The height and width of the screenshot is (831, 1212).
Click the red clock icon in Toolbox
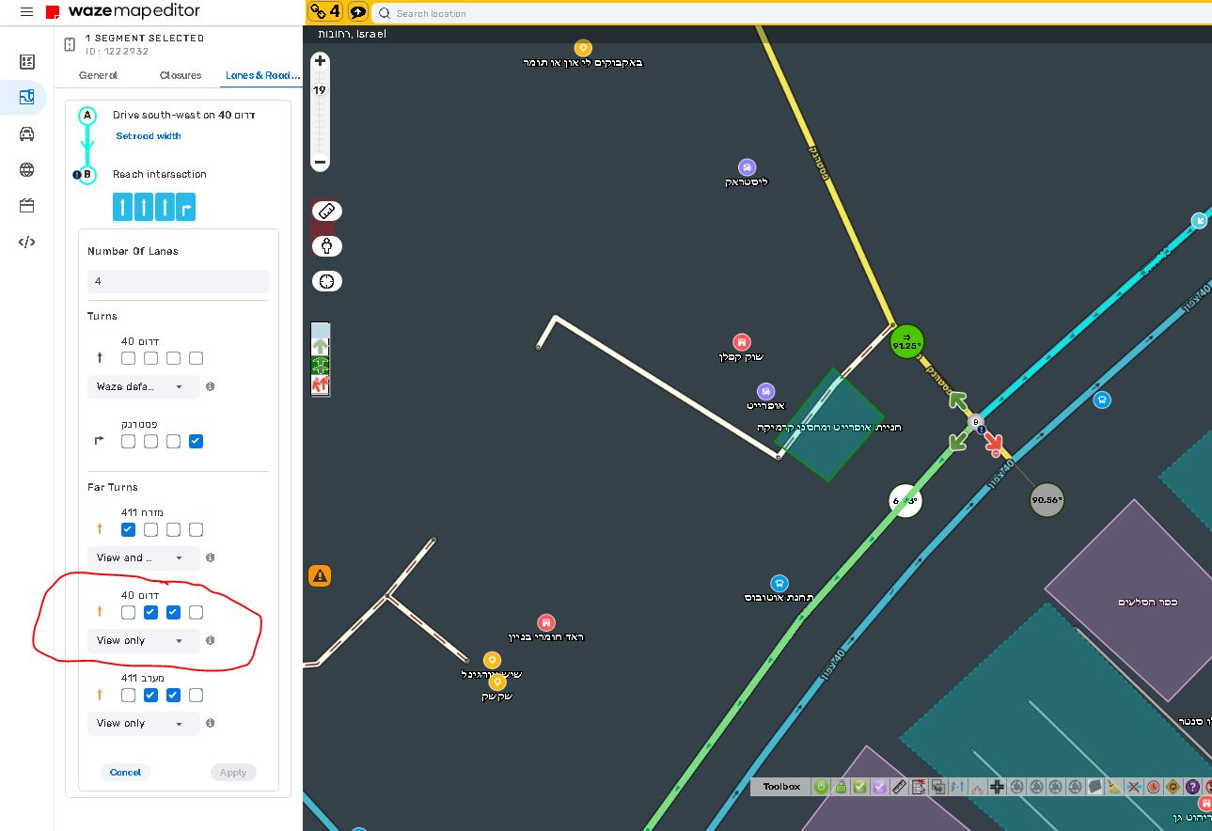1153,787
